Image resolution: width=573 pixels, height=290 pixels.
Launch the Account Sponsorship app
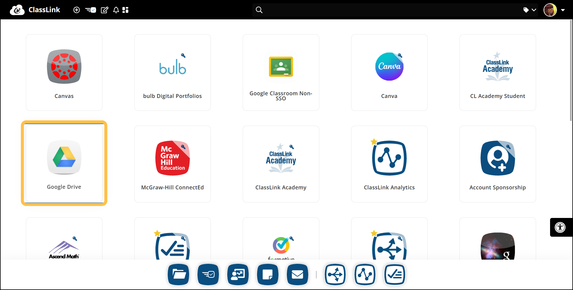click(x=498, y=164)
